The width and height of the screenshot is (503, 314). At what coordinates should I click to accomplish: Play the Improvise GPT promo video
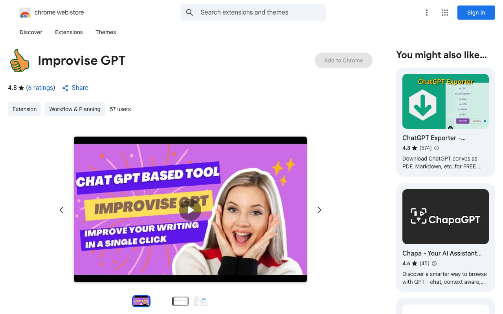190,210
